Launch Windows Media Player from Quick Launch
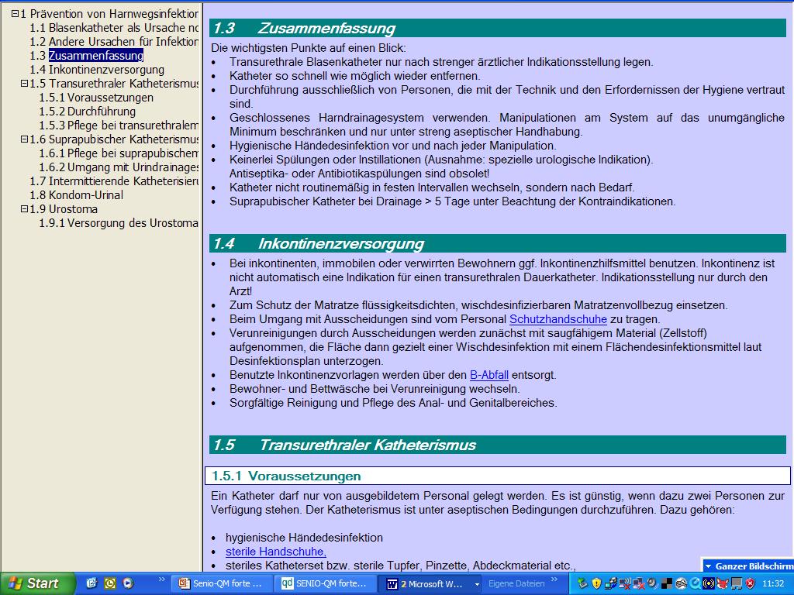 pyautogui.click(x=128, y=583)
